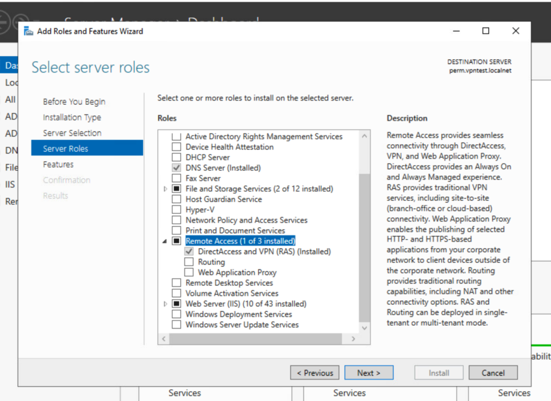Screen dimensions: 551x401
Task: Check the Fax Server role
Action: coord(176,178)
